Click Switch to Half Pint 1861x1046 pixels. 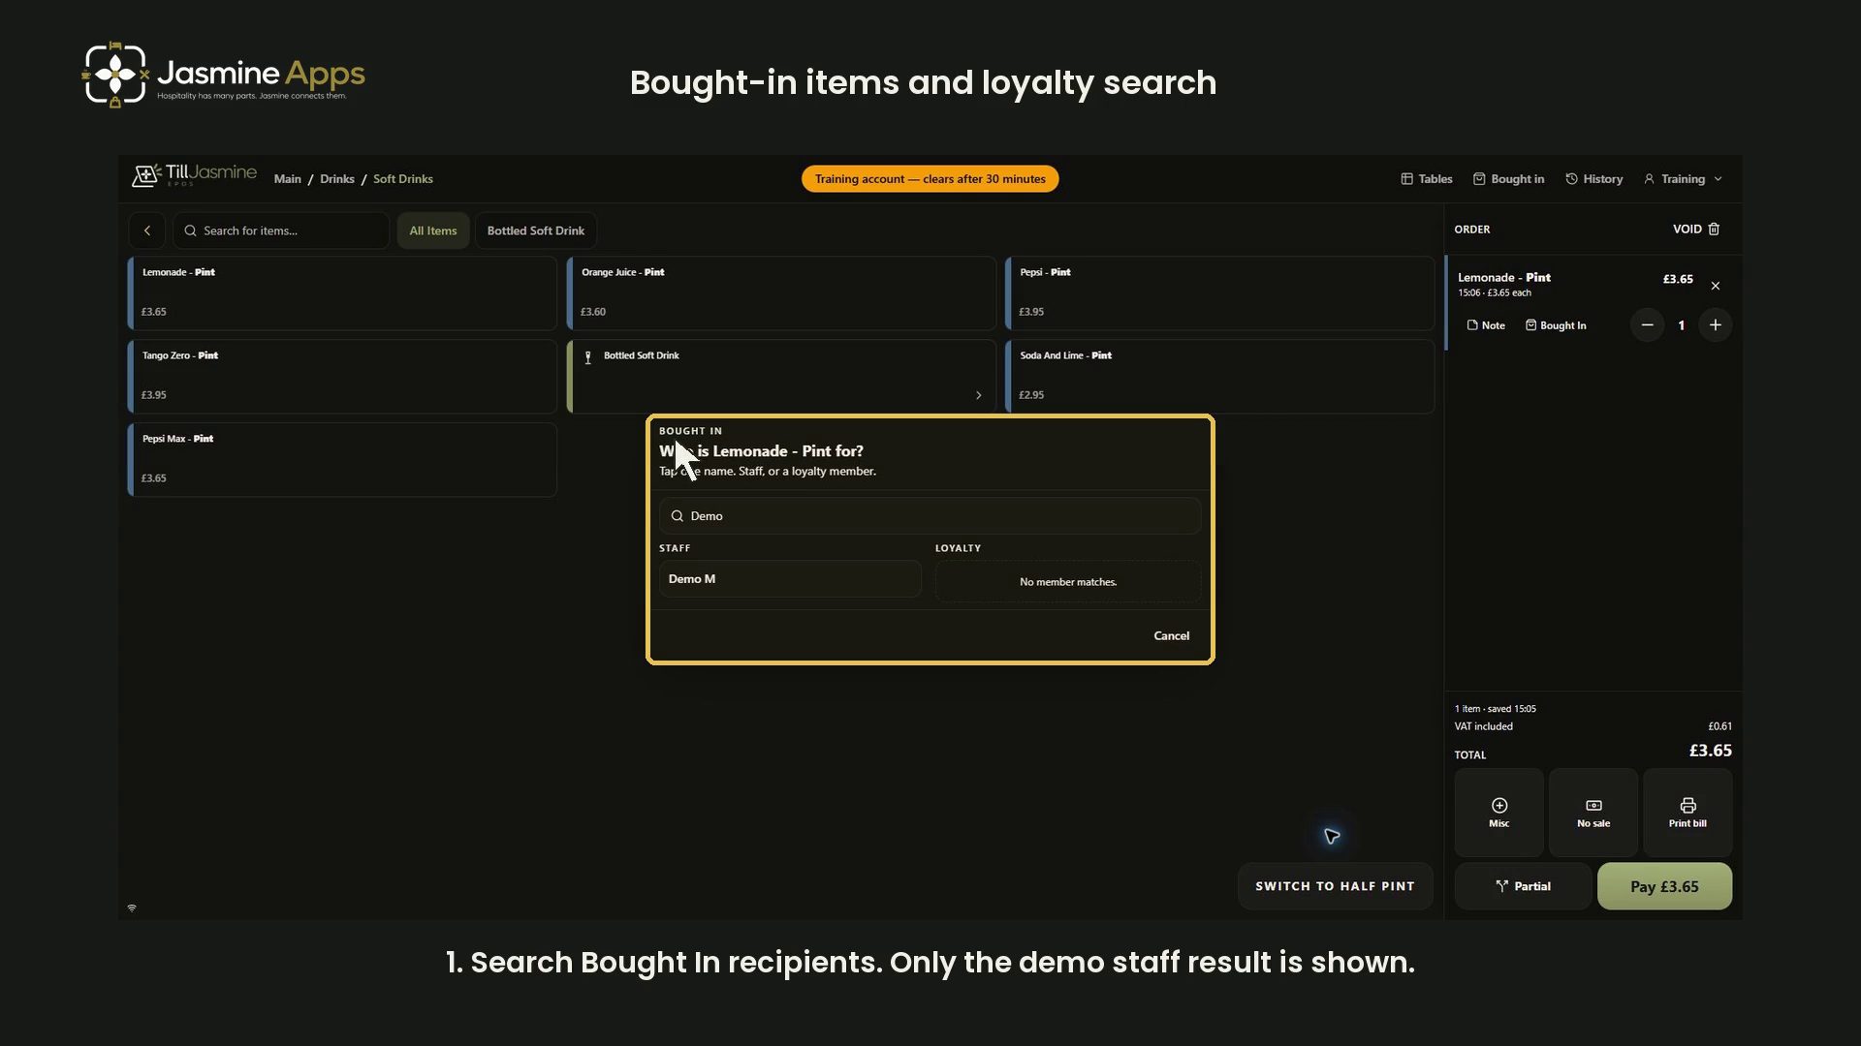pos(1335,886)
